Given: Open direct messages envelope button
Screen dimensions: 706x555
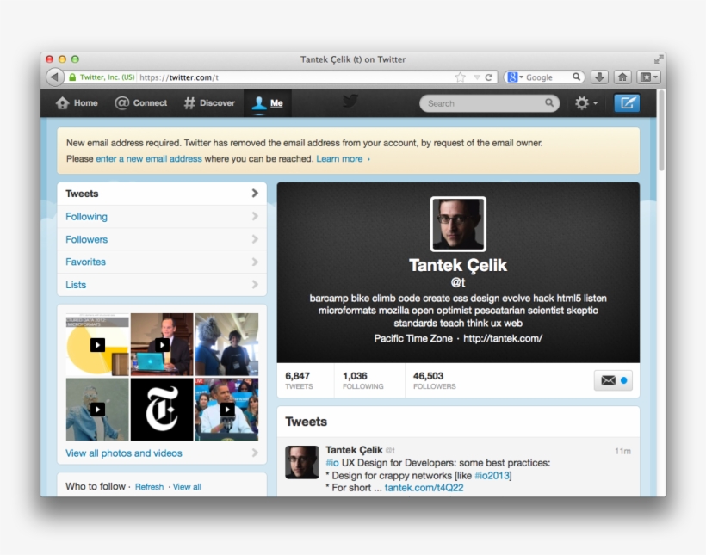Looking at the screenshot, I should coord(613,380).
